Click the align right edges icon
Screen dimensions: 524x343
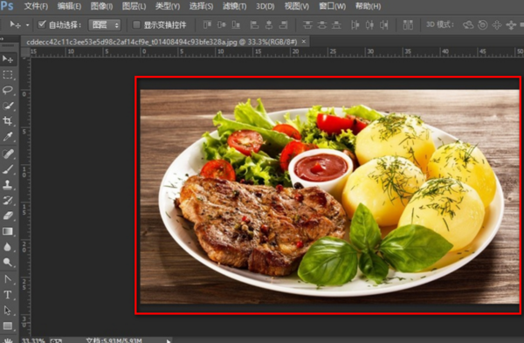click(283, 24)
